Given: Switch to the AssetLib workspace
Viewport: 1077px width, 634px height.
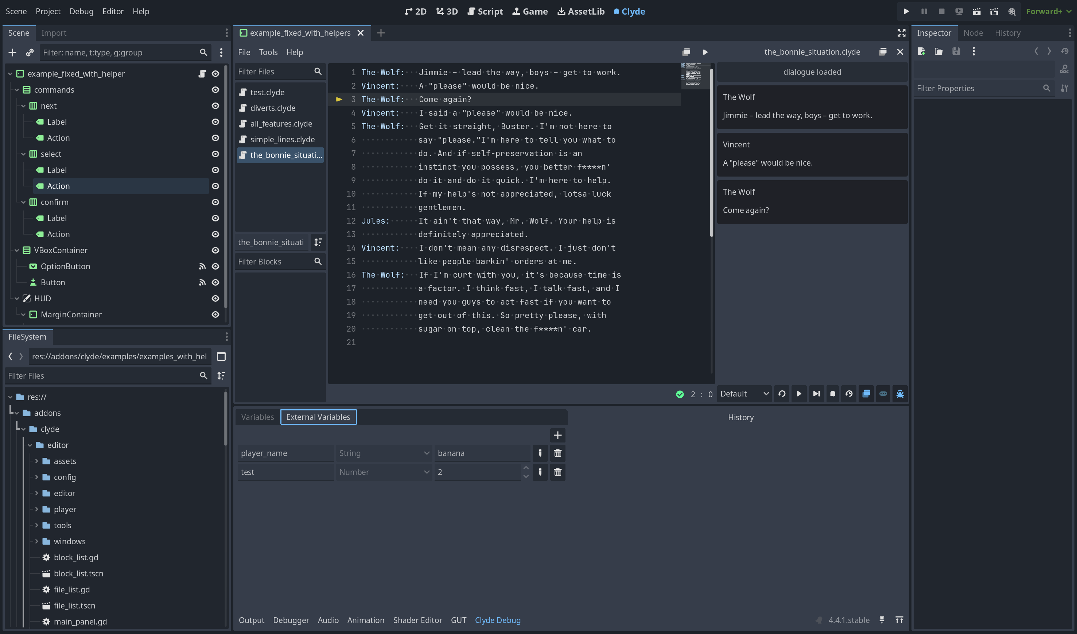Looking at the screenshot, I should [x=581, y=12].
